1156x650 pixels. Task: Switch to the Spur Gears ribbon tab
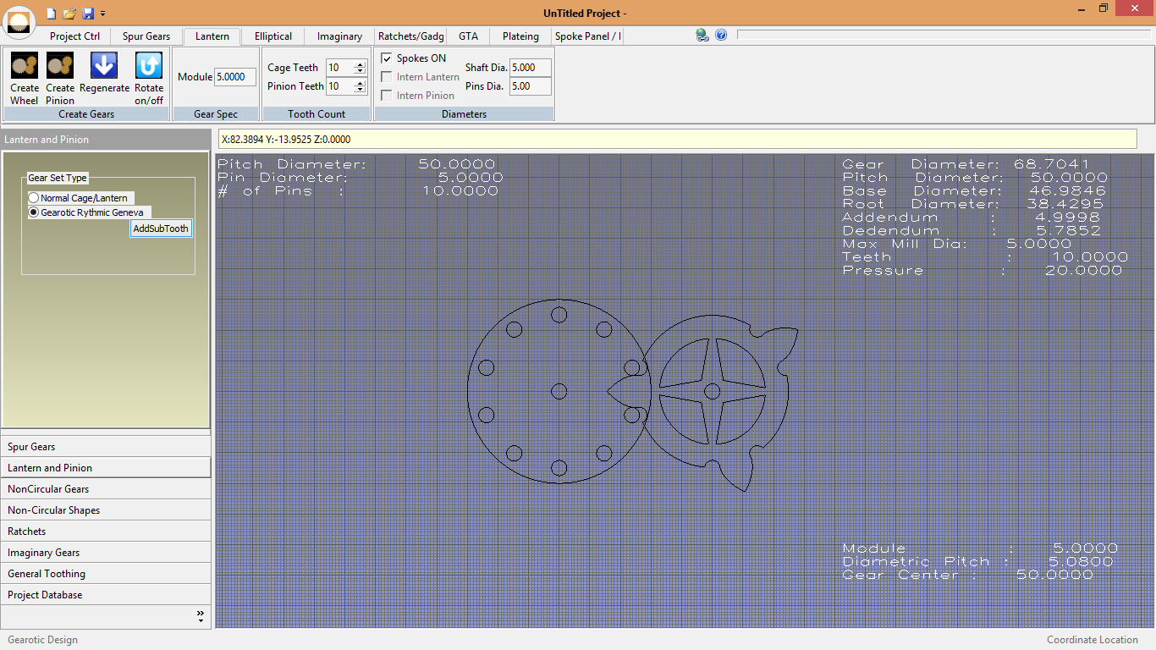tap(146, 36)
